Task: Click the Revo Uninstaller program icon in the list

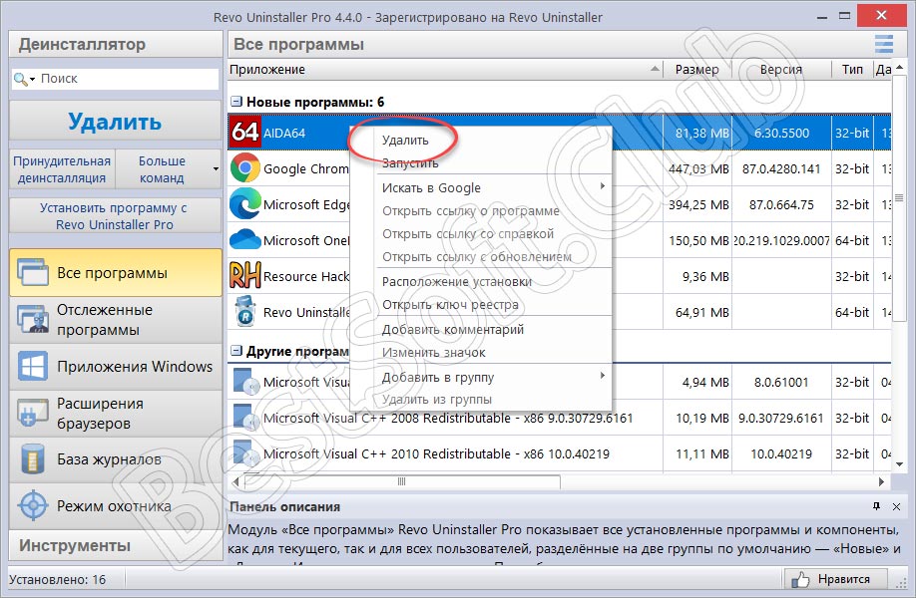Action: (x=245, y=311)
